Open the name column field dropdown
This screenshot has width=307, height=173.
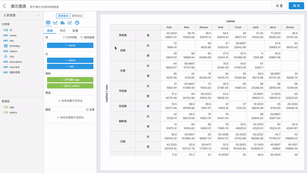pos(70,45)
